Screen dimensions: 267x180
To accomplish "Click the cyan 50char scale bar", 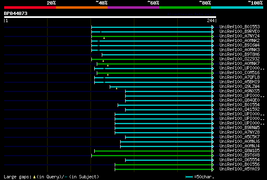I will click(189, 177).
